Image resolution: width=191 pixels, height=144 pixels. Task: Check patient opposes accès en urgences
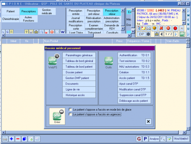(x=70, y=114)
